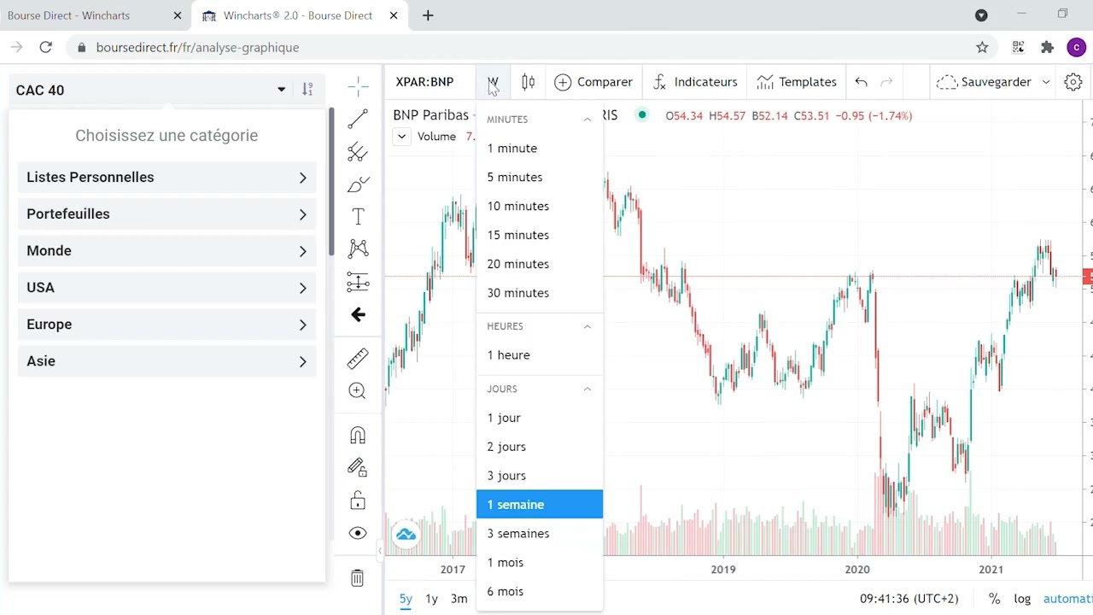1093x615 pixels.
Task: Collapse the HEURES section
Action: click(x=587, y=326)
